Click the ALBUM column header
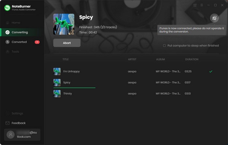 [161, 59]
